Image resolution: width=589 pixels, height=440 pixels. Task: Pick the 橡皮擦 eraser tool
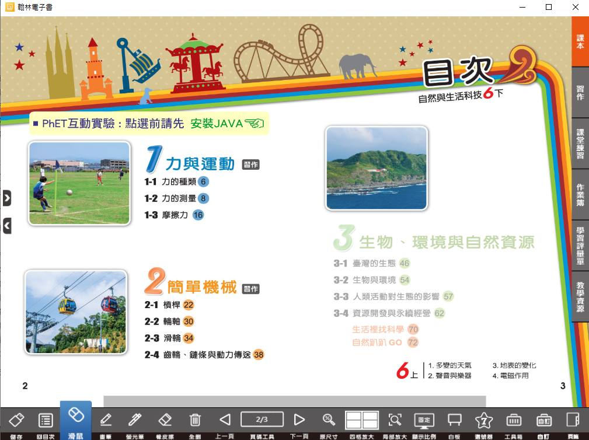[x=165, y=420]
